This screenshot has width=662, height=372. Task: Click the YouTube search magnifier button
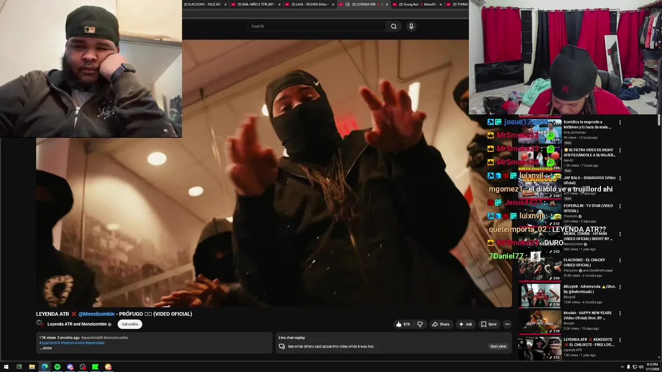coord(394,26)
